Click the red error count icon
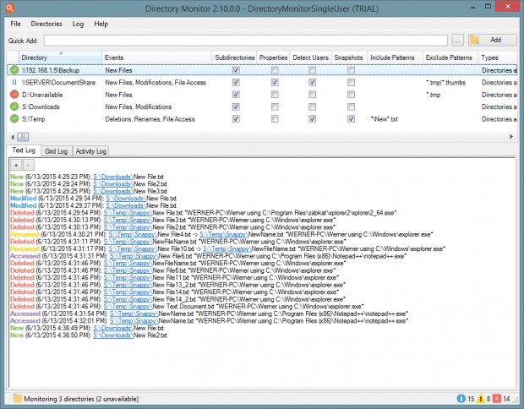The image size is (524, 409). pos(497,398)
